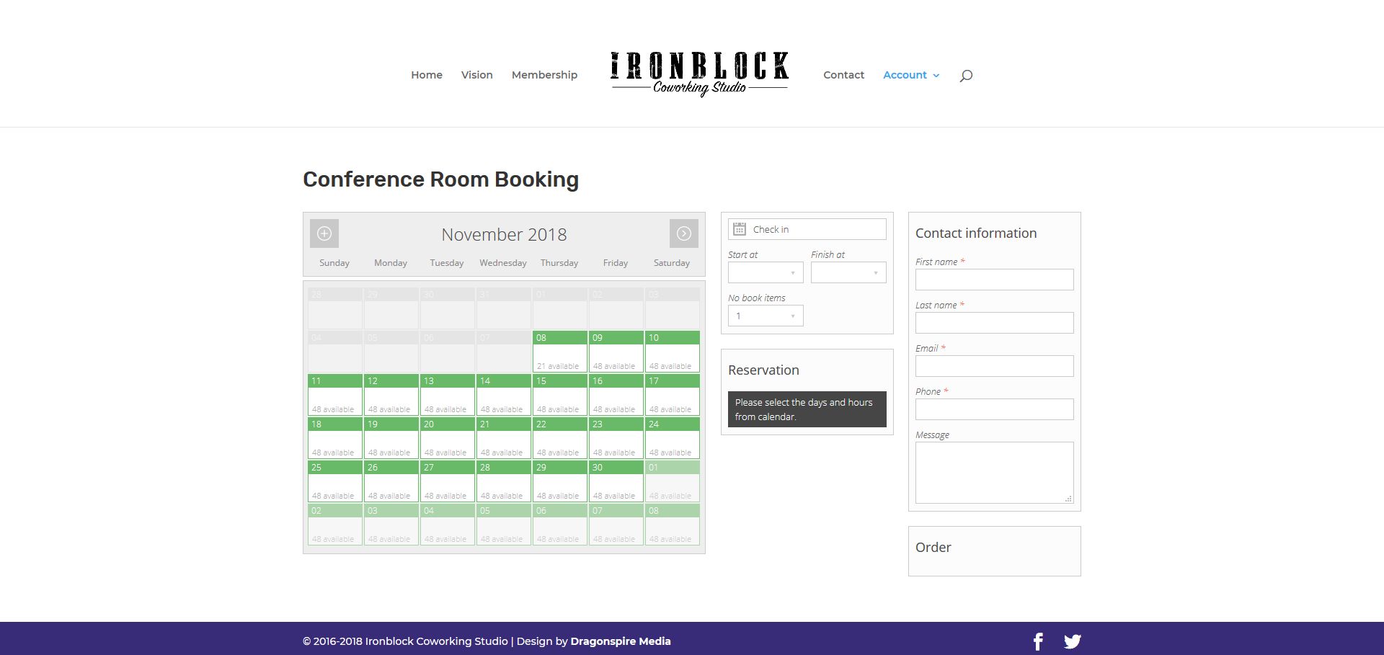Select November 26 on the calendar
This screenshot has width=1384, height=655.
(x=391, y=481)
